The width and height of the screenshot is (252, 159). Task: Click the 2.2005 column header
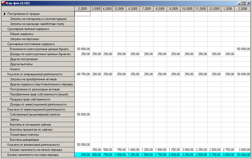(x=82, y=9)
